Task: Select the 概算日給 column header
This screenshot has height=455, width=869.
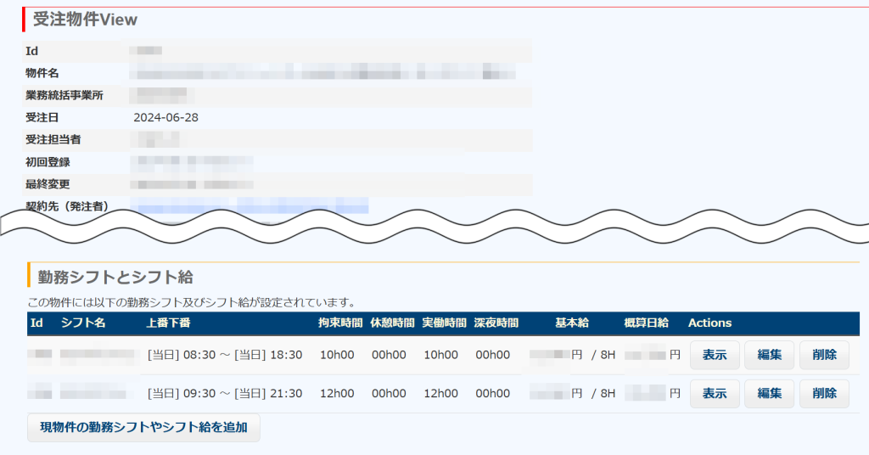Action: pos(646,323)
